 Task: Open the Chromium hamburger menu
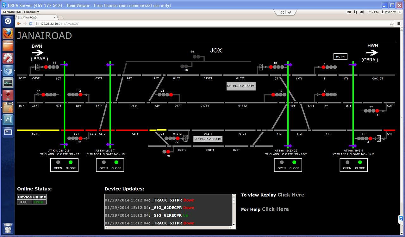coord(399,23)
